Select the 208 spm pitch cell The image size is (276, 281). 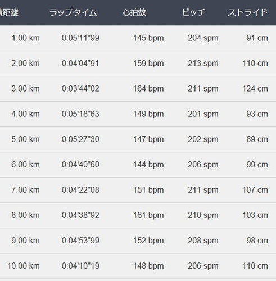tap(203, 241)
